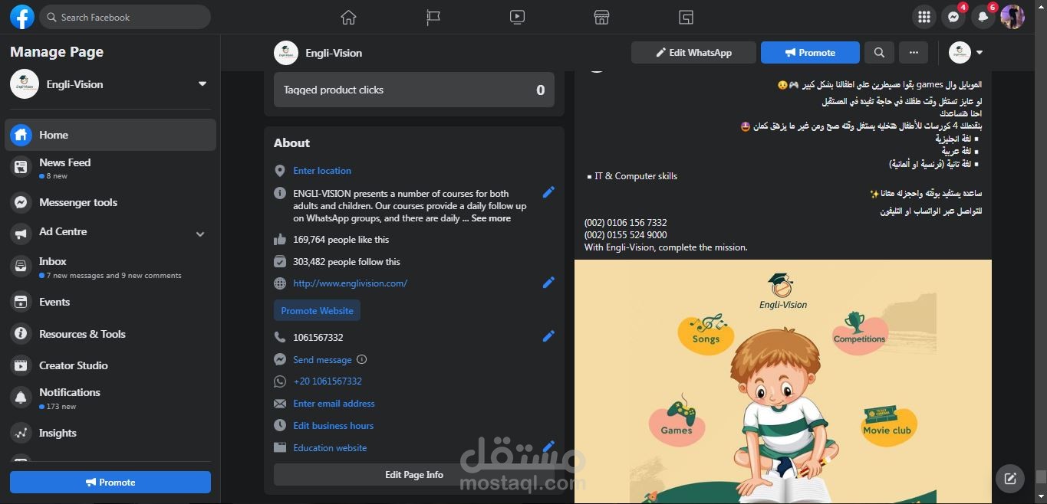Click the Education website link
The height and width of the screenshot is (504, 1047).
pos(330,448)
